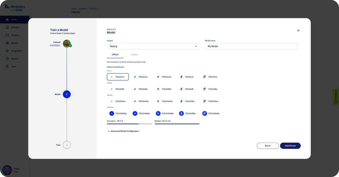The width and height of the screenshot is (339, 177).
Task: Select the YOLO11x model
Action: [210, 77]
